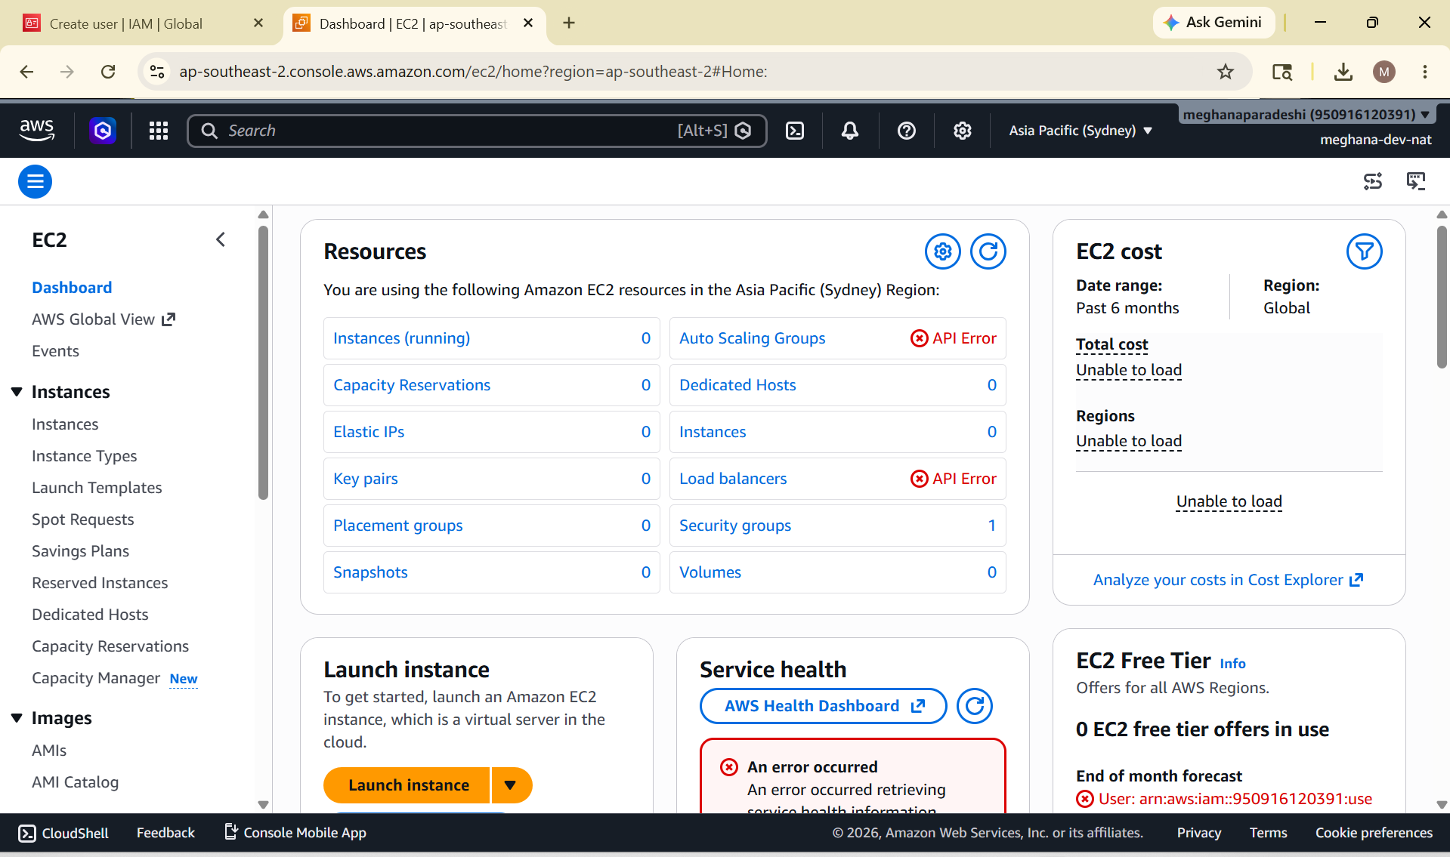The image size is (1450, 857).
Task: Select the Dashboard EC2 browser tab
Action: pyautogui.click(x=413, y=23)
